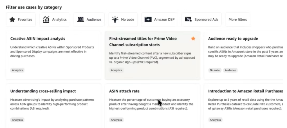The height and width of the screenshot is (128, 287).
Task: Open Understanding cross-selling impact card title
Action: pos(43,91)
